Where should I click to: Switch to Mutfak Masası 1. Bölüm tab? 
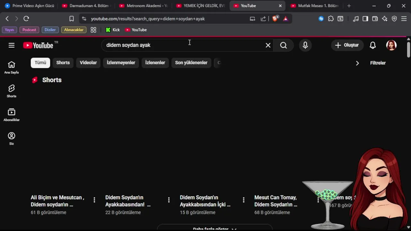coord(315,6)
